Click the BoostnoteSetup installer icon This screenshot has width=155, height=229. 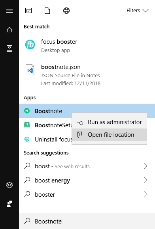tap(27, 125)
